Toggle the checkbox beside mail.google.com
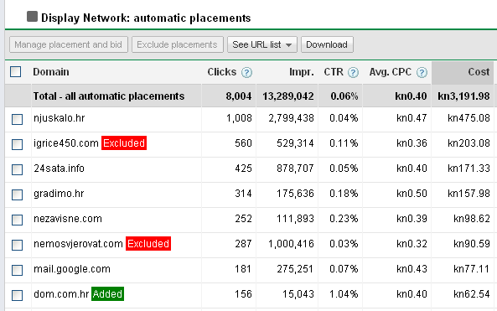This screenshot has width=497, height=311. 17,270
